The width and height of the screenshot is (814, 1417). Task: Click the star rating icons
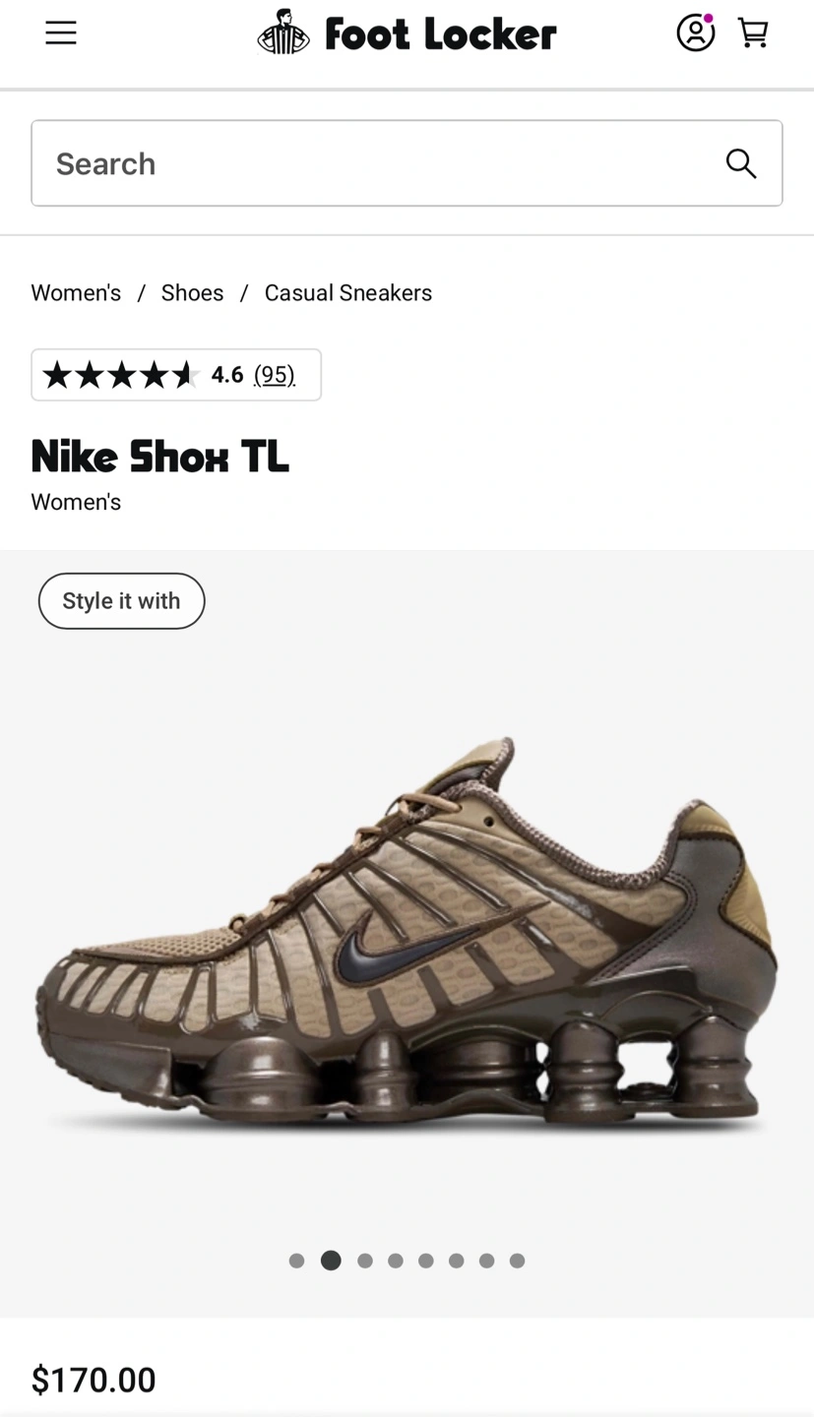120,375
